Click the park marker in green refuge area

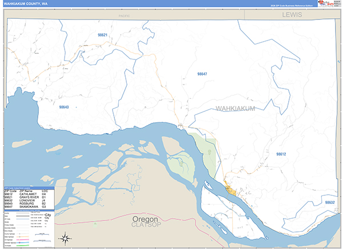[x=209, y=151]
